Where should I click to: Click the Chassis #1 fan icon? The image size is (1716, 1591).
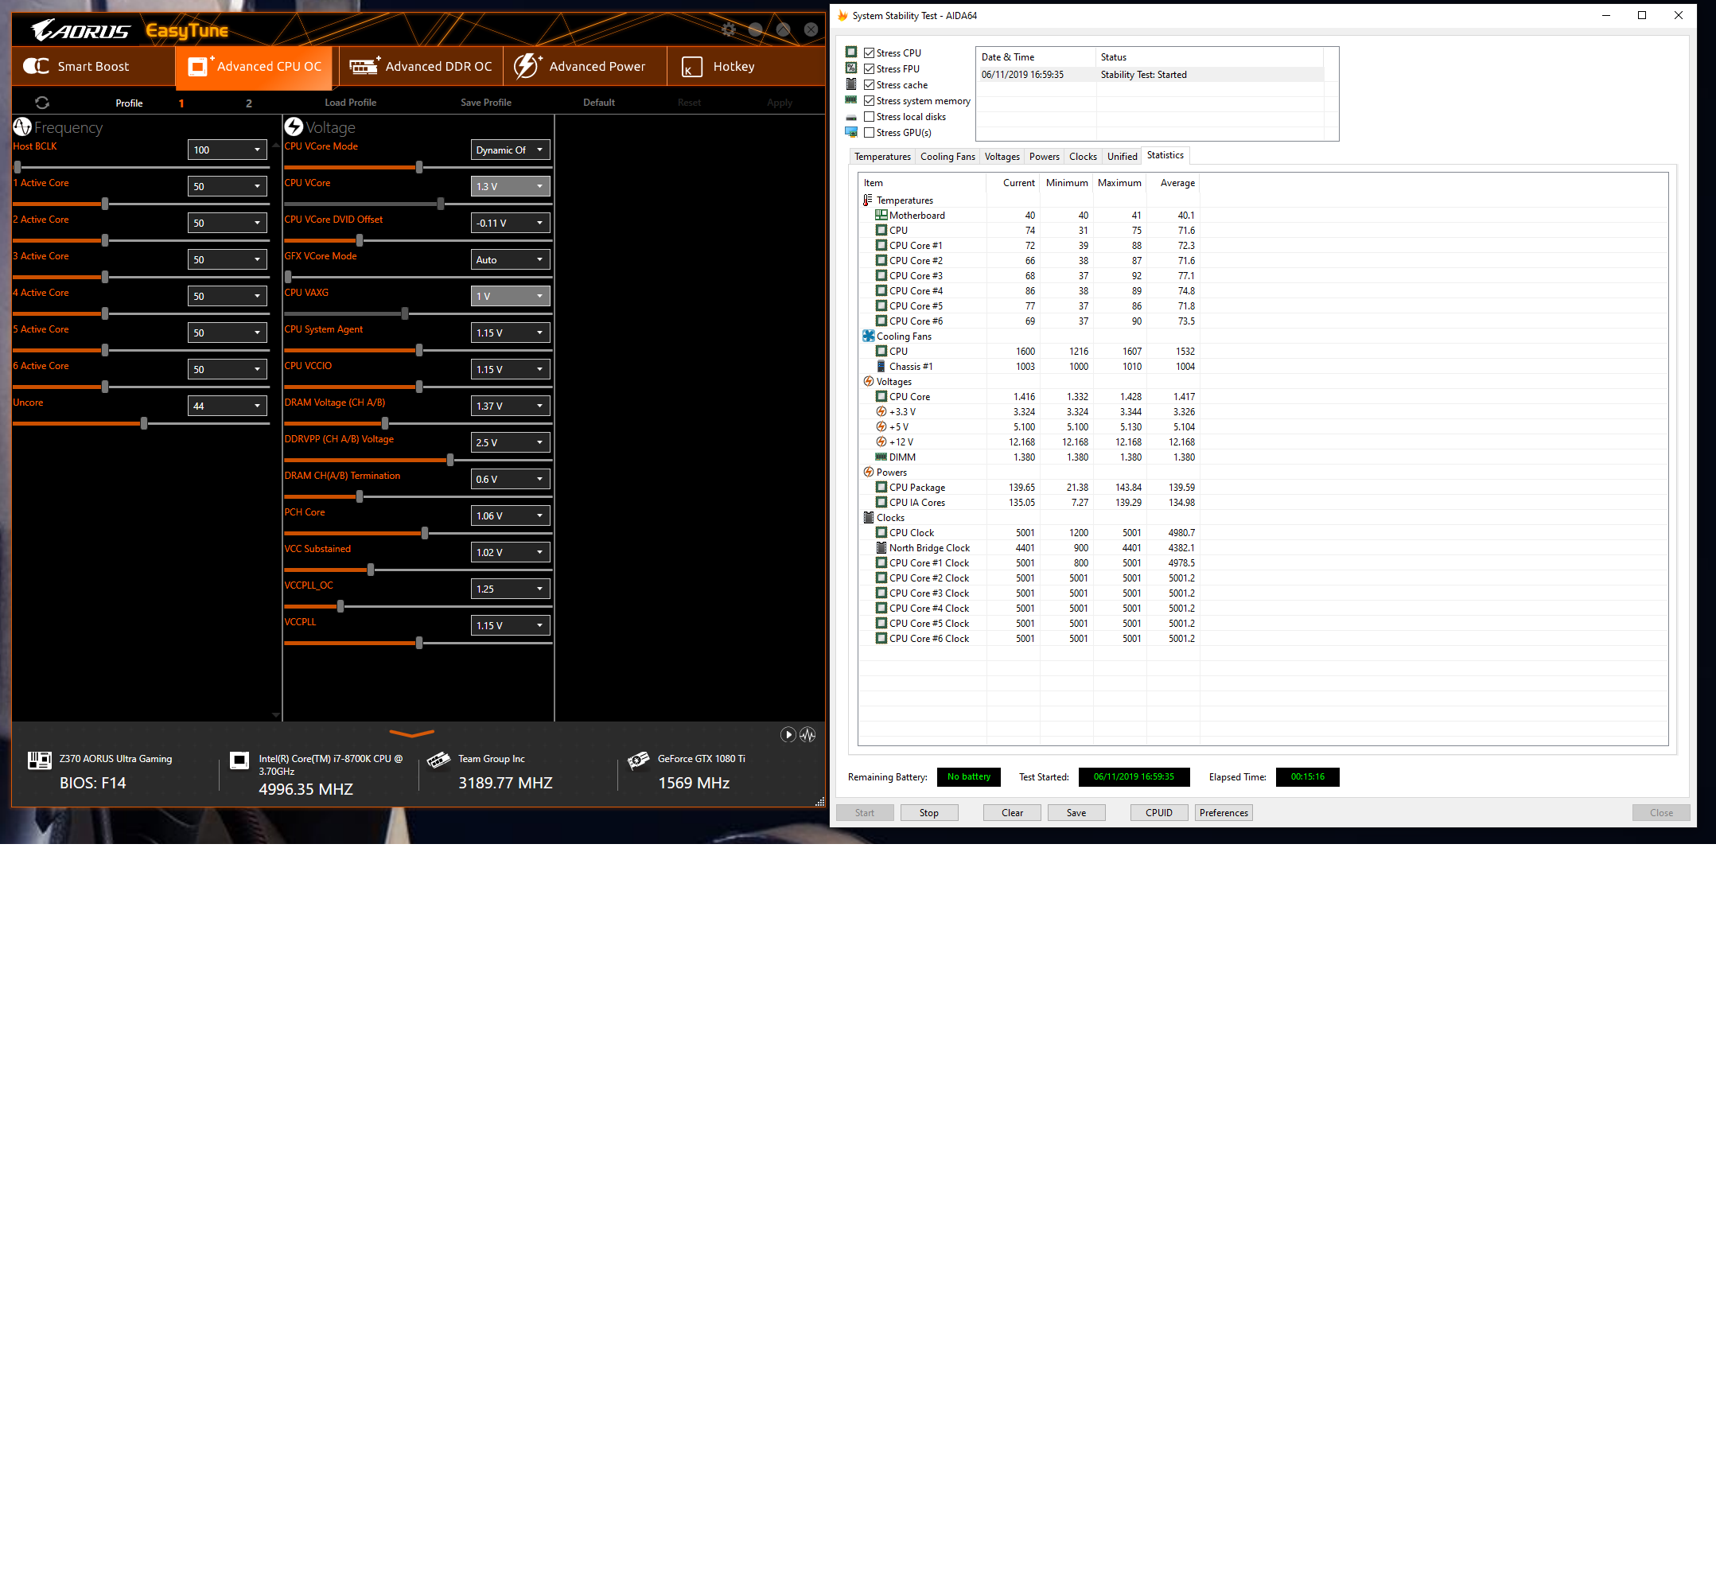click(x=881, y=367)
